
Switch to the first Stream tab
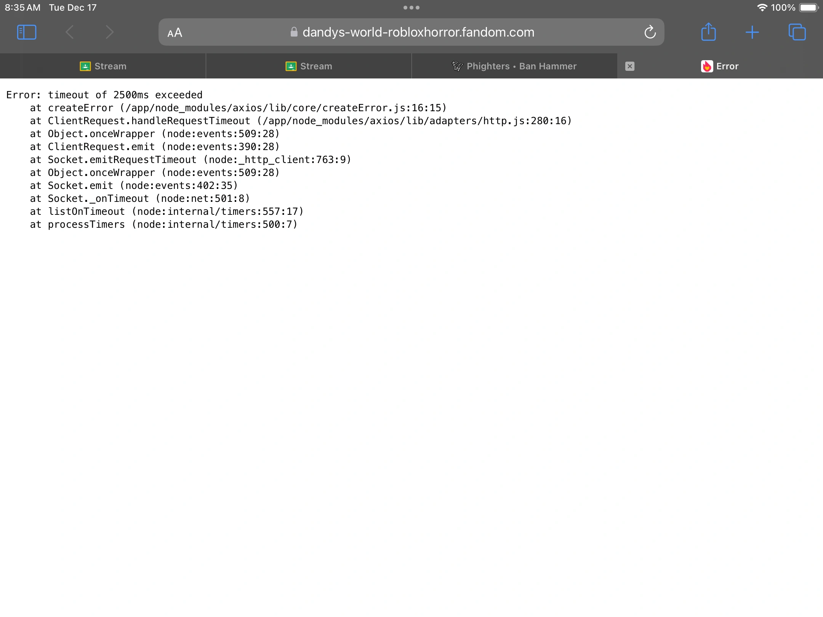(x=103, y=66)
